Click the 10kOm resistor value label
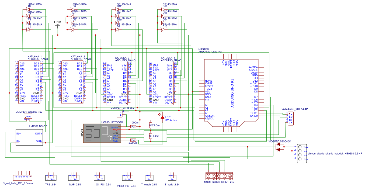The image size is (365, 190). tap(134, 123)
